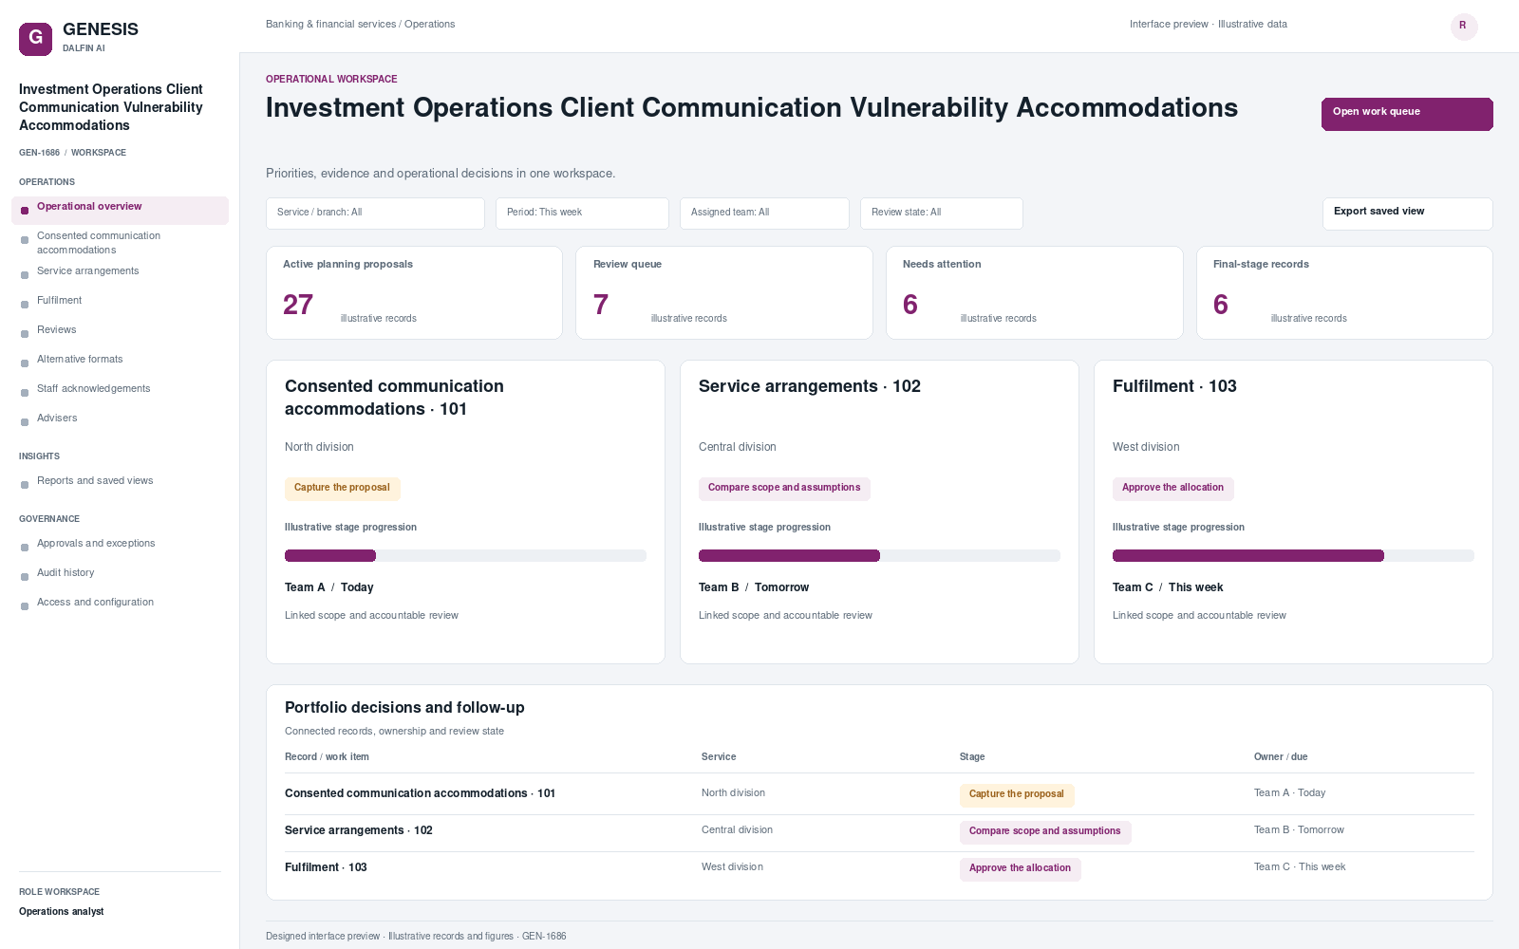Click the bullet icon beside Fulfilment in sidebar
The height and width of the screenshot is (949, 1519).
[25, 305]
